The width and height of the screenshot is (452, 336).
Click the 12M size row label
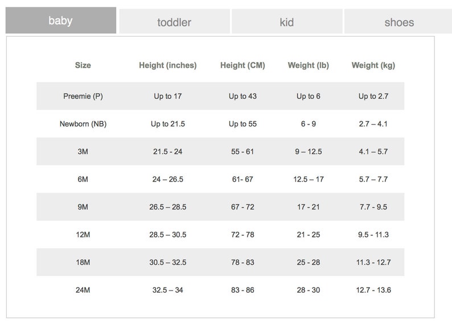(83, 235)
